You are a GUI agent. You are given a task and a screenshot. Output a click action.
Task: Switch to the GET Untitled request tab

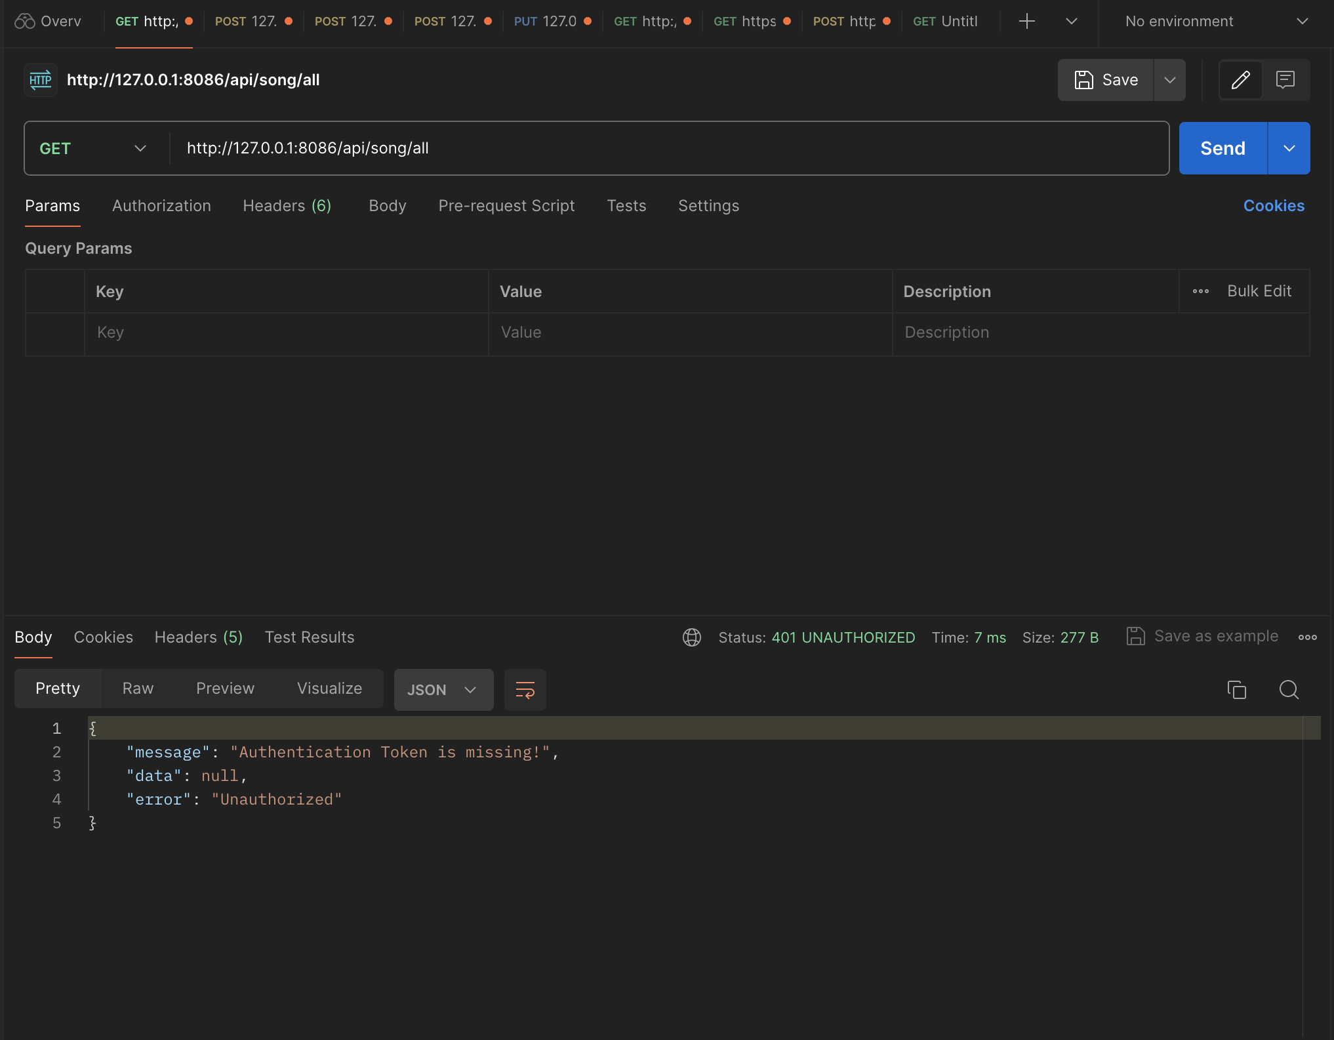pos(945,22)
